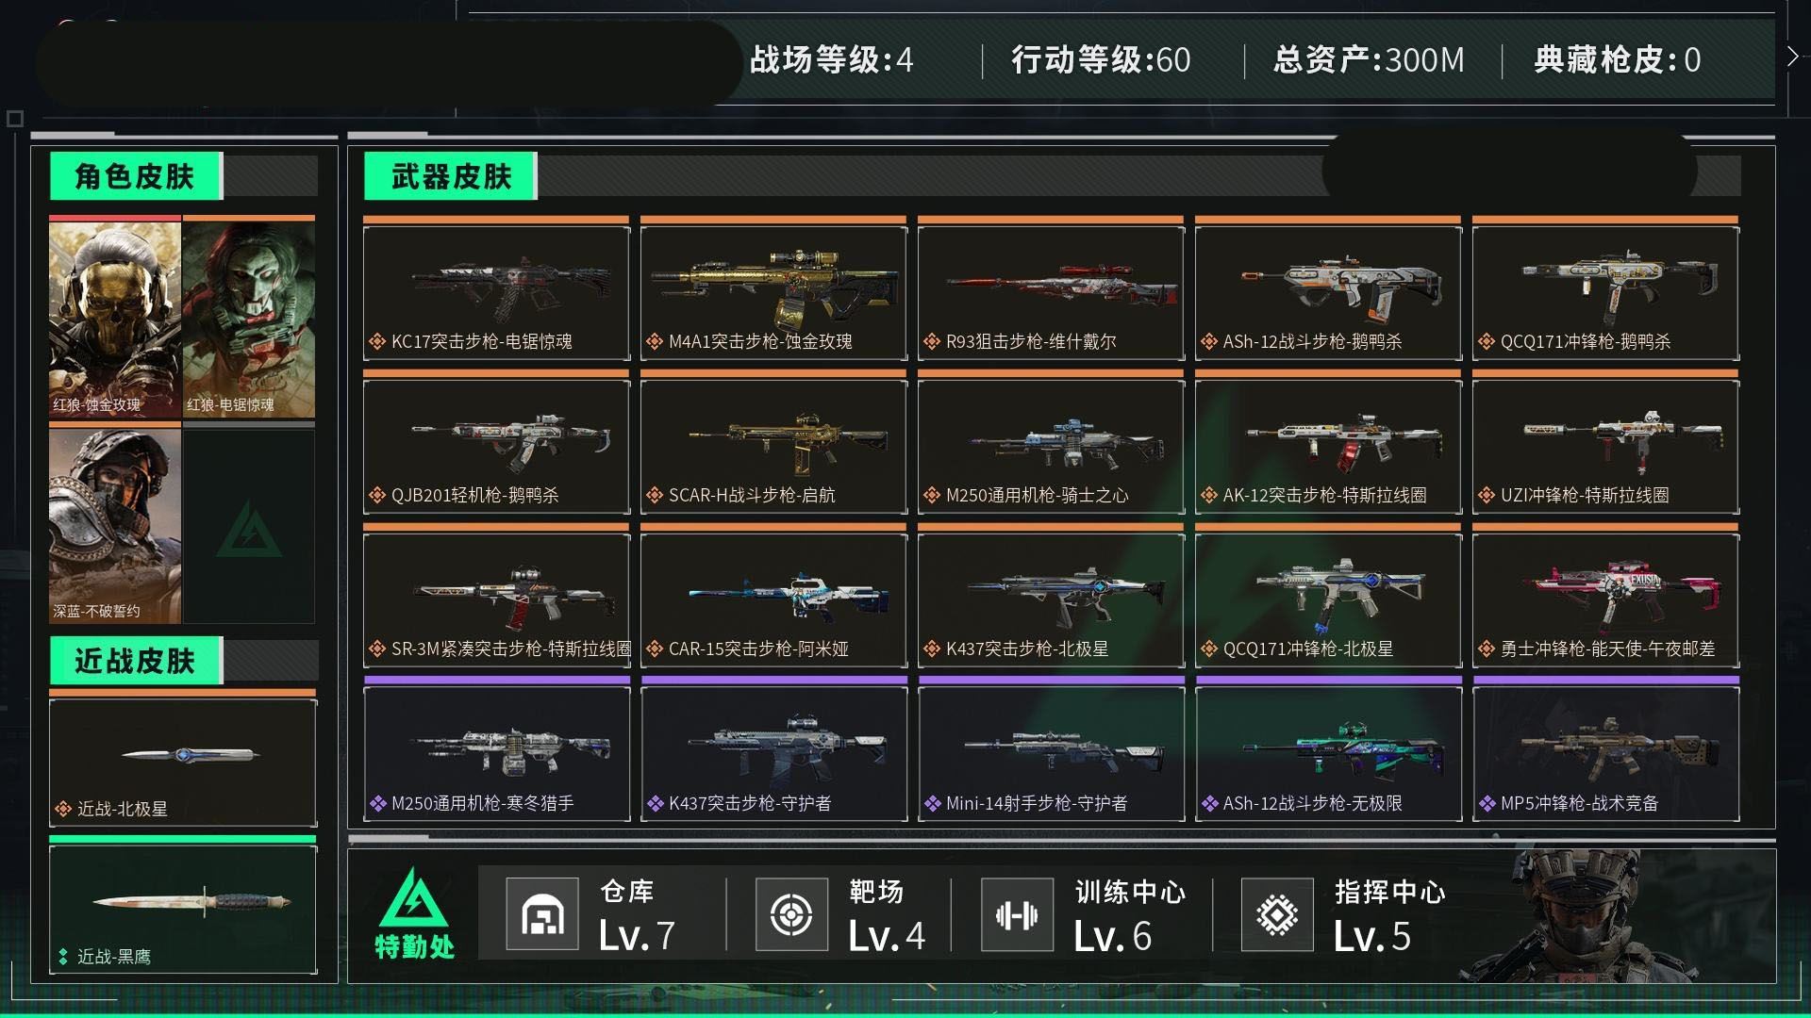Screen dimensions: 1811x1018
Task: Click diamond icon beside KC17突击步枪-电锯惊魂
Action: 376,341
